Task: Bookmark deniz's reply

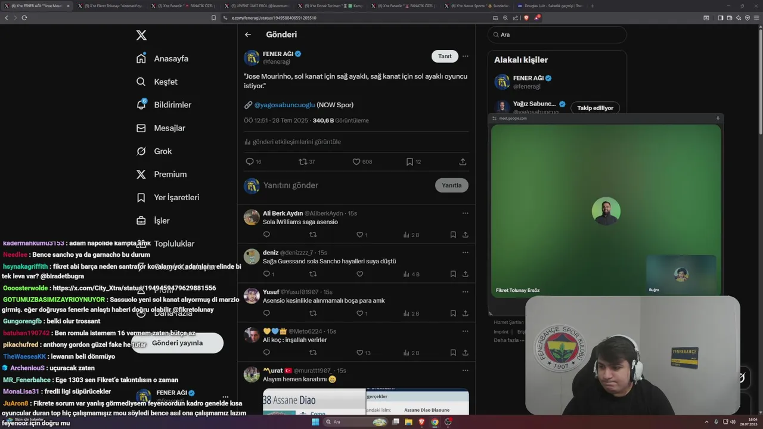Action: pyautogui.click(x=453, y=274)
